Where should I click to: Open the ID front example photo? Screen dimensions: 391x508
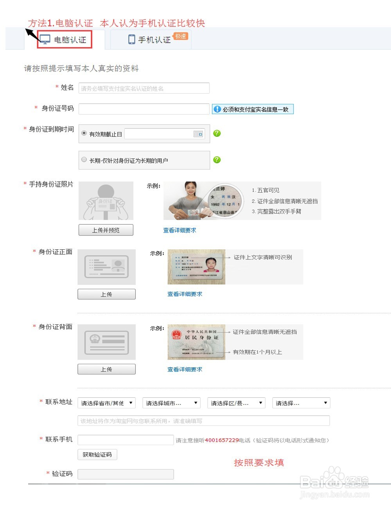click(x=197, y=267)
